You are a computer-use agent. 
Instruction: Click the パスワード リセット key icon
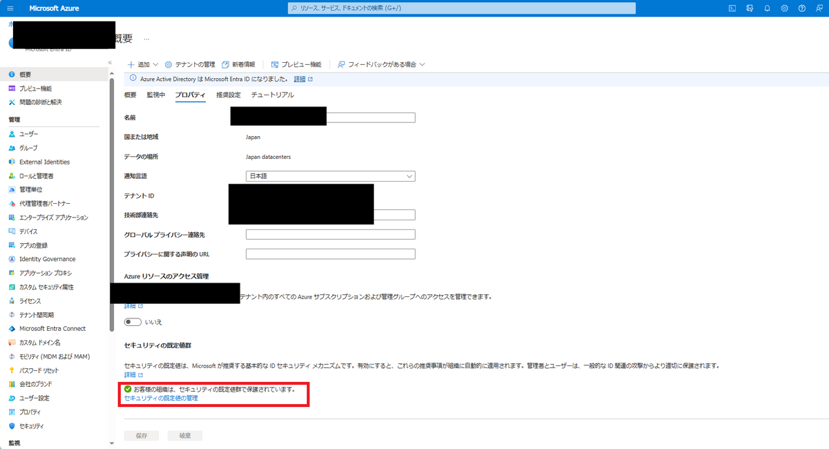[x=12, y=370]
